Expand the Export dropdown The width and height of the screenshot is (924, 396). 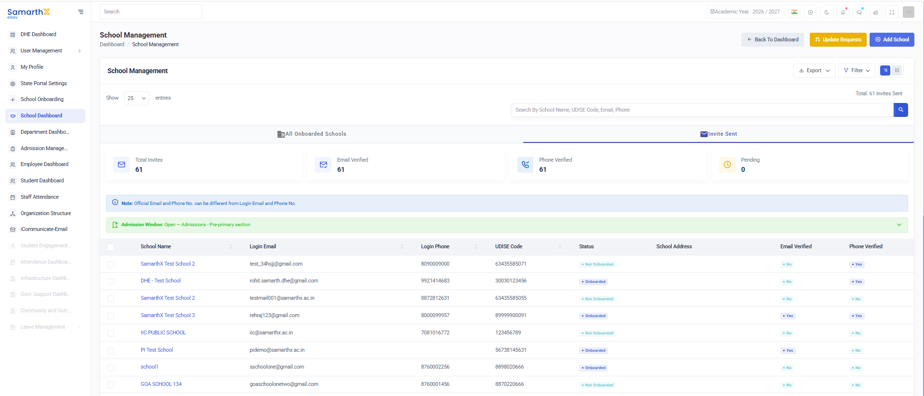tap(814, 70)
